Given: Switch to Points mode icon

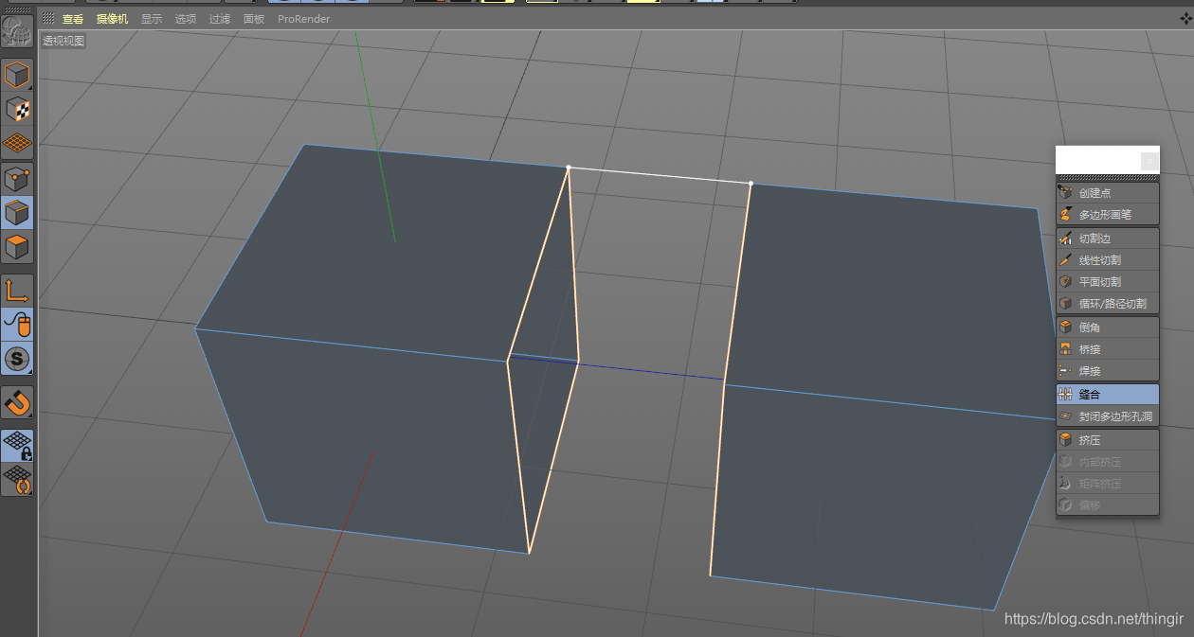Looking at the screenshot, I should click(17, 179).
